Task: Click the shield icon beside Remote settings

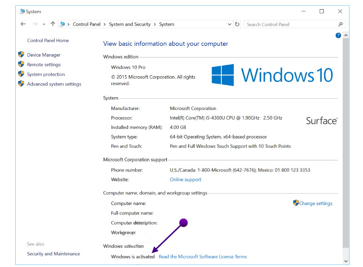Action: 21,64
